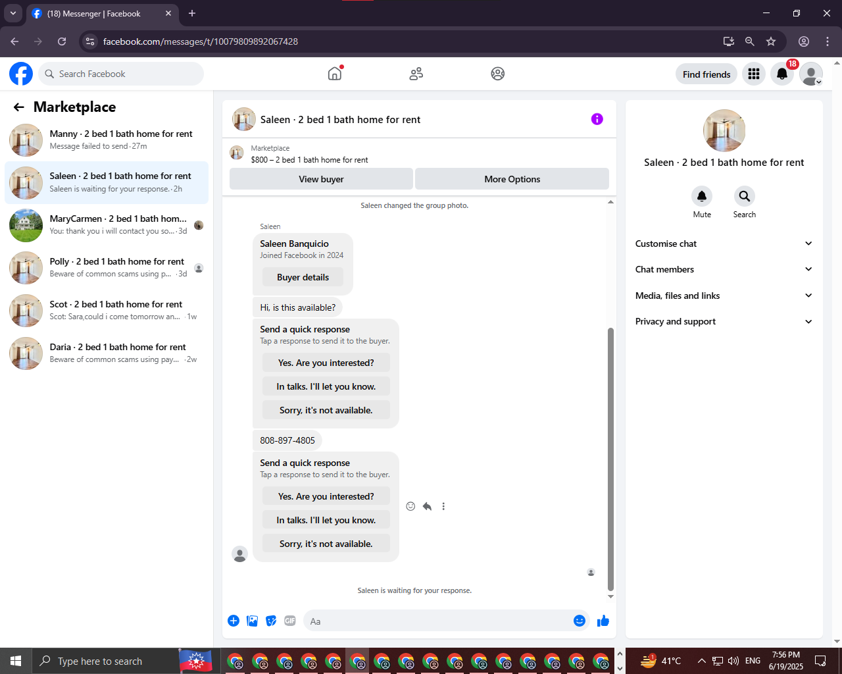The width and height of the screenshot is (842, 674).
Task: Click the browser address bar URL
Action: pyautogui.click(x=201, y=41)
